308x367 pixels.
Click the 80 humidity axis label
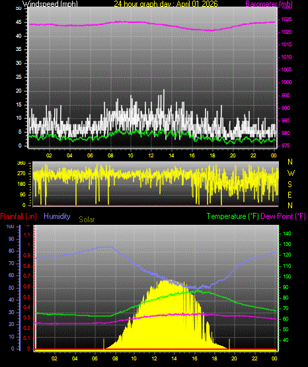(x=11, y=251)
